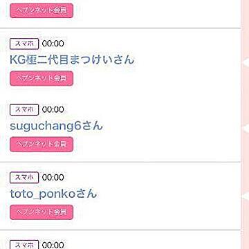Screen dimensions: 249x249
Task: Click the 00:00 time beside KG極二代目まつけいさん's スマホ badge
Action: pos(53,44)
